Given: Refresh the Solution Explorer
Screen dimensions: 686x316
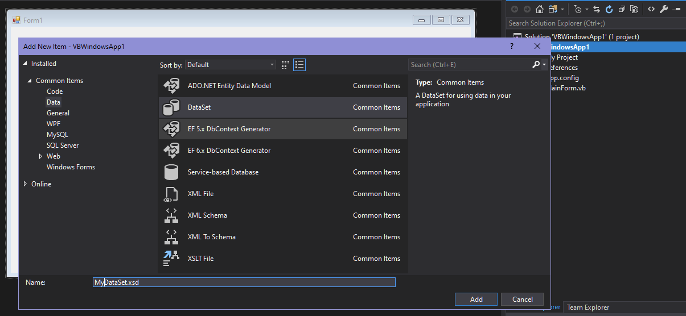Looking at the screenshot, I should [x=609, y=9].
